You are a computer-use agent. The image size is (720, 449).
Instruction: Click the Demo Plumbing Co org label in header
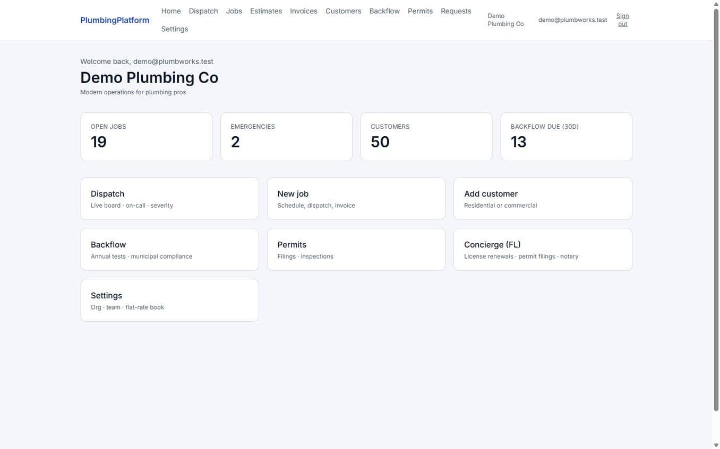pyautogui.click(x=505, y=20)
